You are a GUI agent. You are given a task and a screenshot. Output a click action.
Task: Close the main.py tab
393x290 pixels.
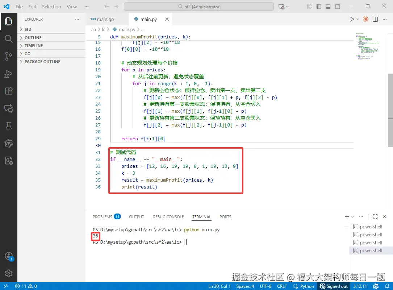(167, 19)
